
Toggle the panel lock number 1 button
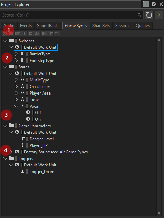(146, 4)
